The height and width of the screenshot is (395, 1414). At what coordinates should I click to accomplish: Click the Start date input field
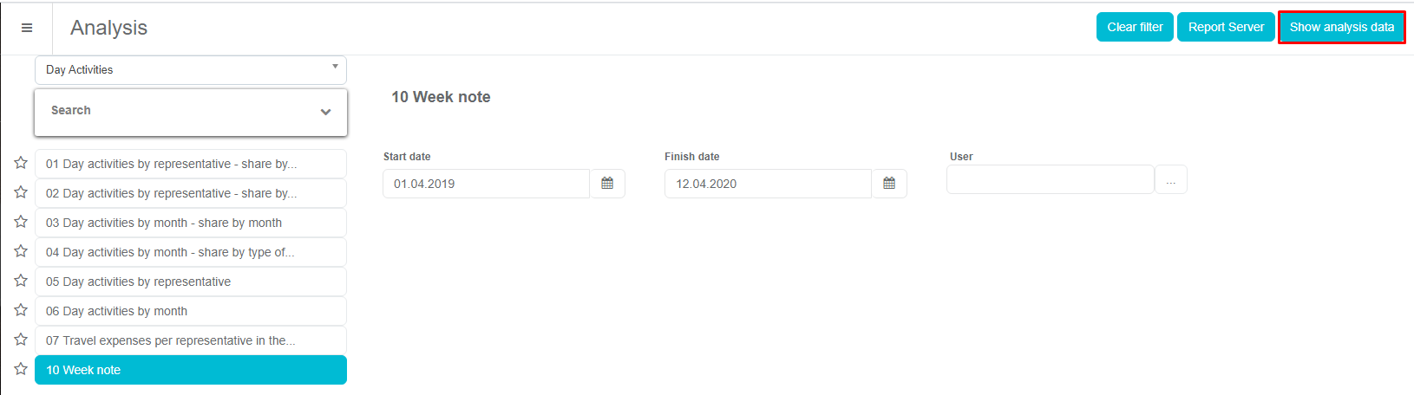tap(486, 184)
